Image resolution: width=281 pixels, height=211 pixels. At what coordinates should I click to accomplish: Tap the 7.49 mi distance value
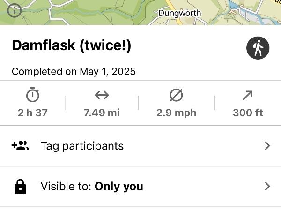(x=102, y=113)
